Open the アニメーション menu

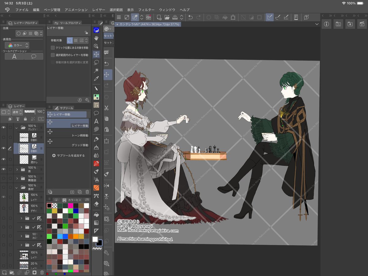[x=76, y=10]
